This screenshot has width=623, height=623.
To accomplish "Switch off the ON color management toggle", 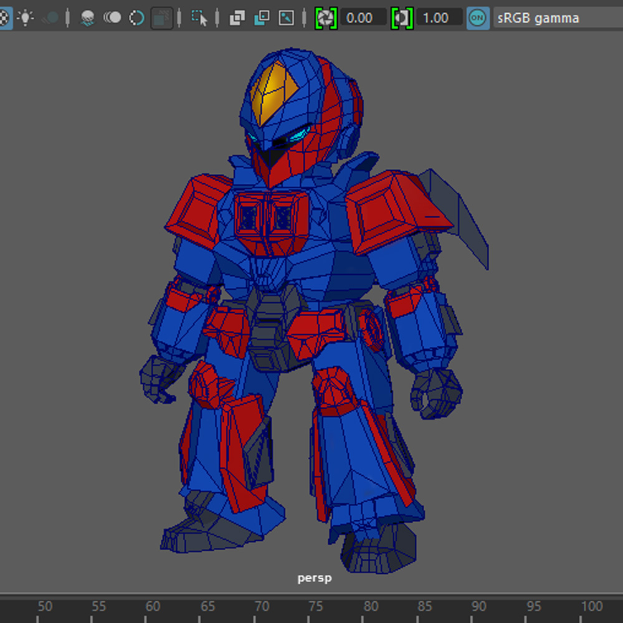I will pos(477,18).
